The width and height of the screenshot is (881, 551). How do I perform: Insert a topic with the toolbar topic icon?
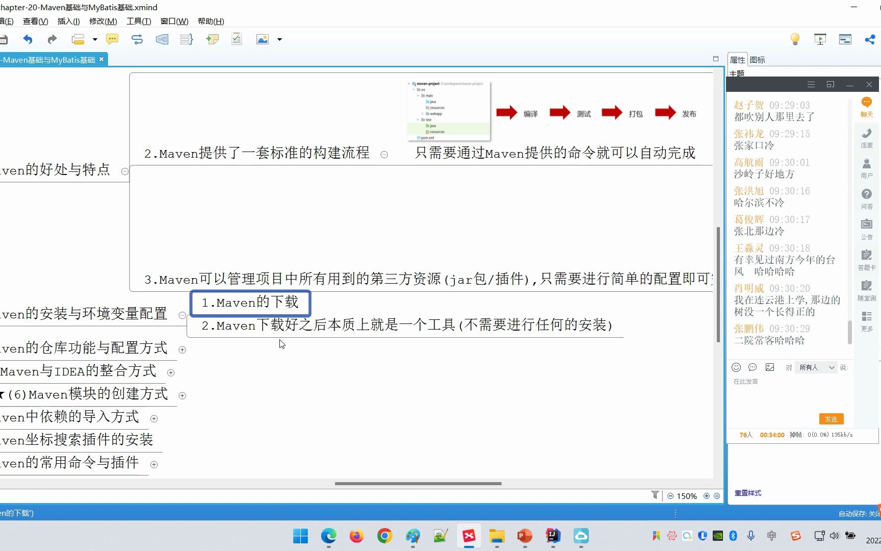[x=78, y=39]
